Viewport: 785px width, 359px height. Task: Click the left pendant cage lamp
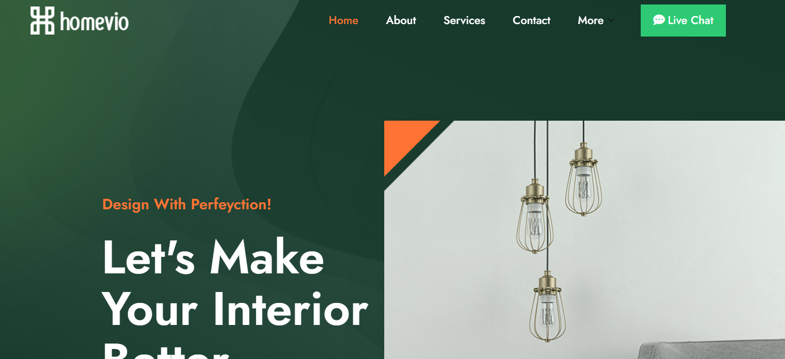pos(535,218)
